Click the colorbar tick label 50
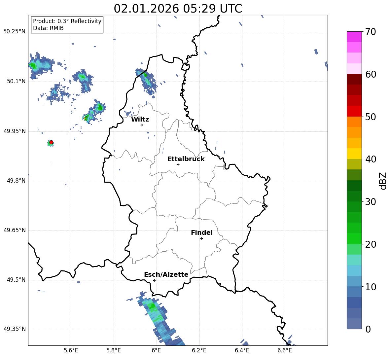The width and height of the screenshot is (391, 357). (371, 117)
